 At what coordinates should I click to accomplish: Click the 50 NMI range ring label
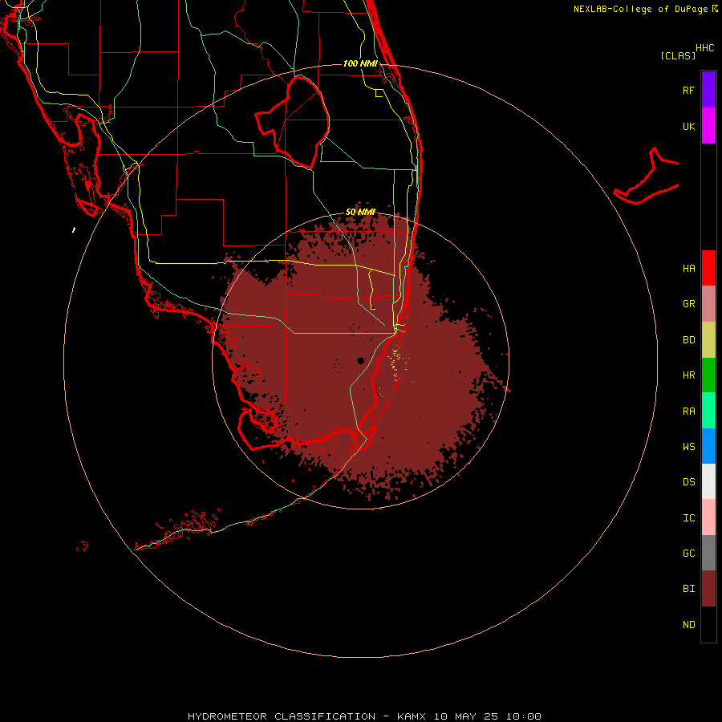pyautogui.click(x=360, y=212)
